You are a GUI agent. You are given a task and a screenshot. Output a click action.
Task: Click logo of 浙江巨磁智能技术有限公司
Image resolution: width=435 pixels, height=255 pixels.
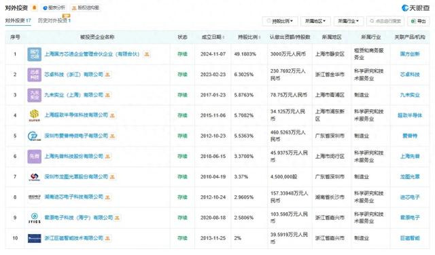[x=35, y=238]
